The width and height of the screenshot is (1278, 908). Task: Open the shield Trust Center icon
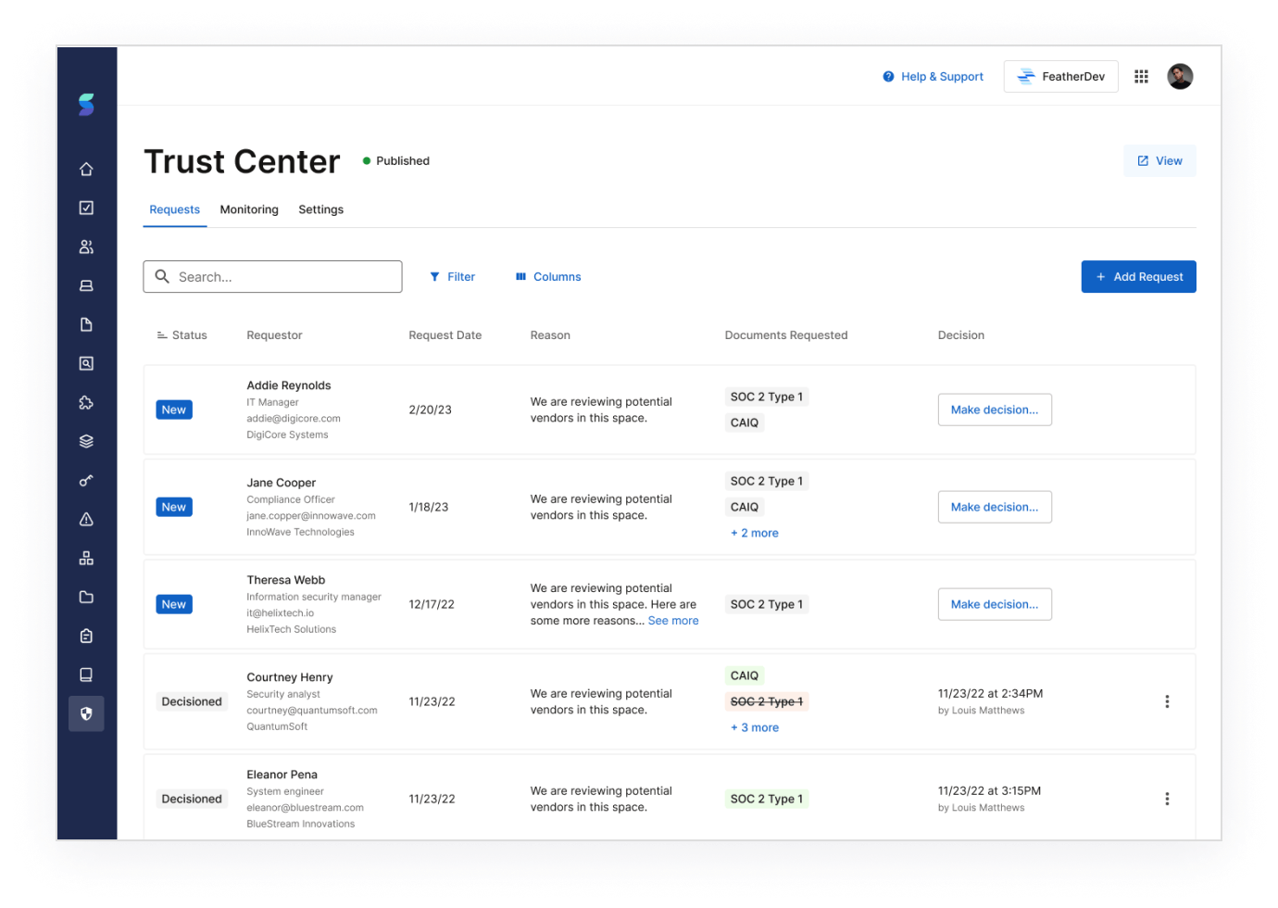(86, 714)
